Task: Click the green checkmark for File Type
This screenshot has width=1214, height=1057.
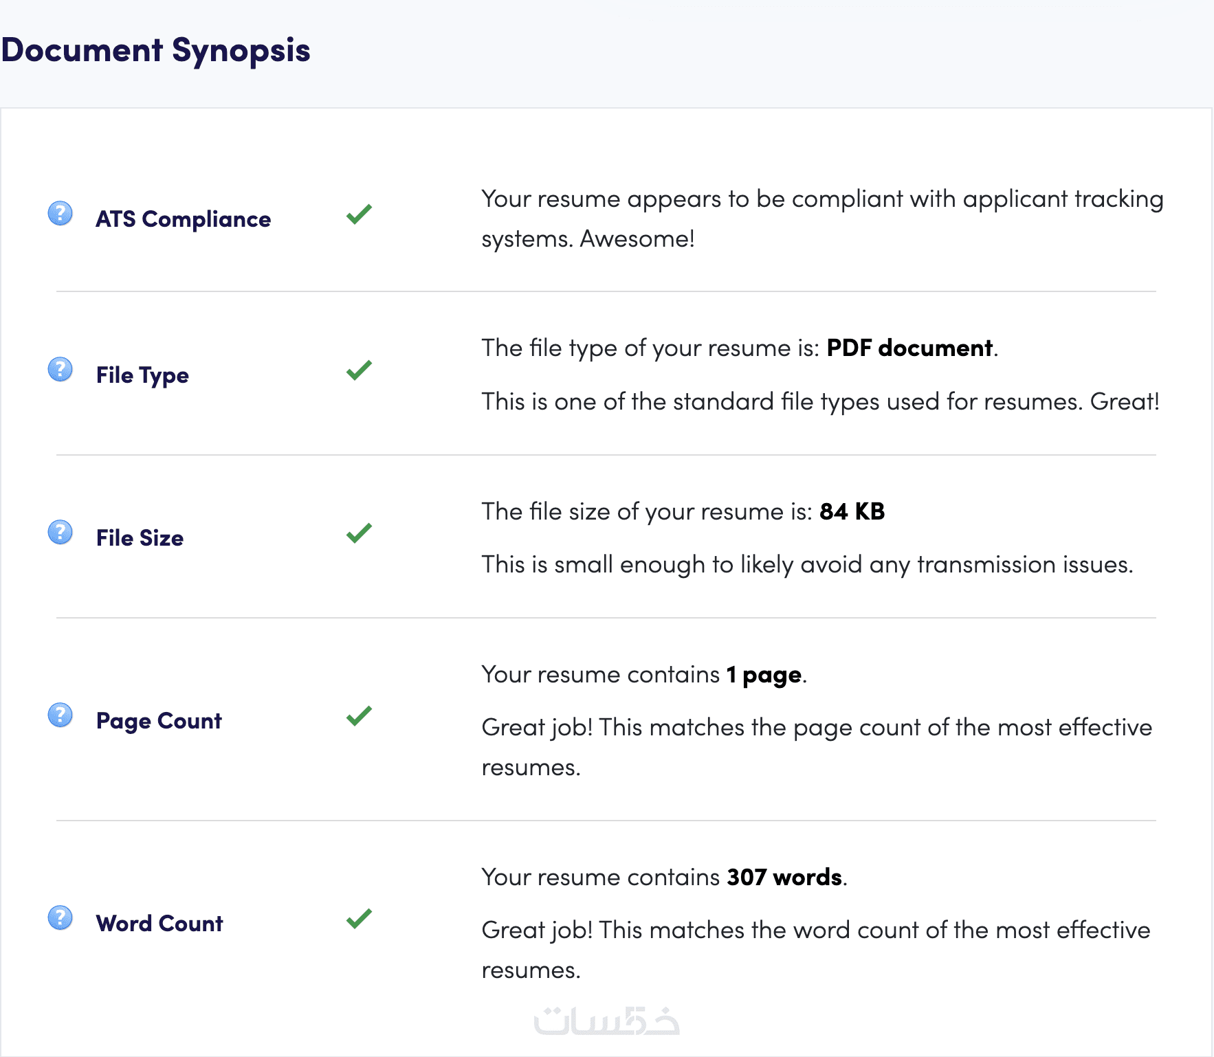Action: point(359,370)
